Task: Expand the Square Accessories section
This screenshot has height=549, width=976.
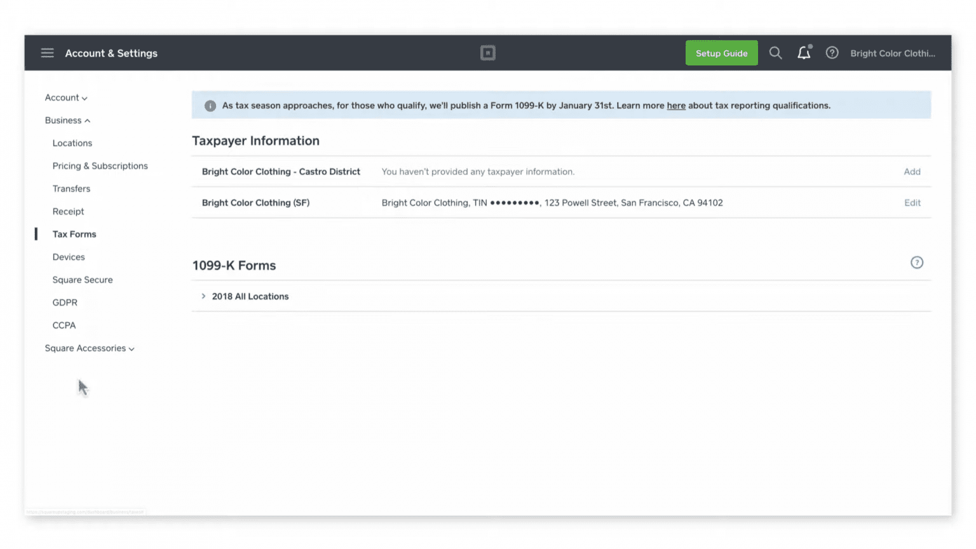Action: click(x=89, y=348)
